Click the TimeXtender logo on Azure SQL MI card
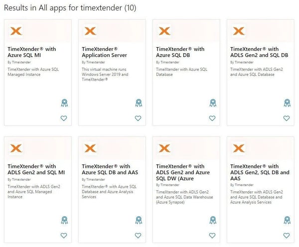 coord(16,31)
